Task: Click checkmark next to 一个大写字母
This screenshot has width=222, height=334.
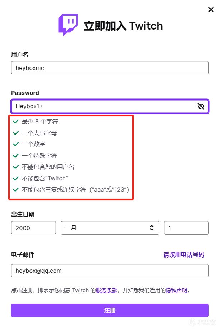Action: pos(15,133)
